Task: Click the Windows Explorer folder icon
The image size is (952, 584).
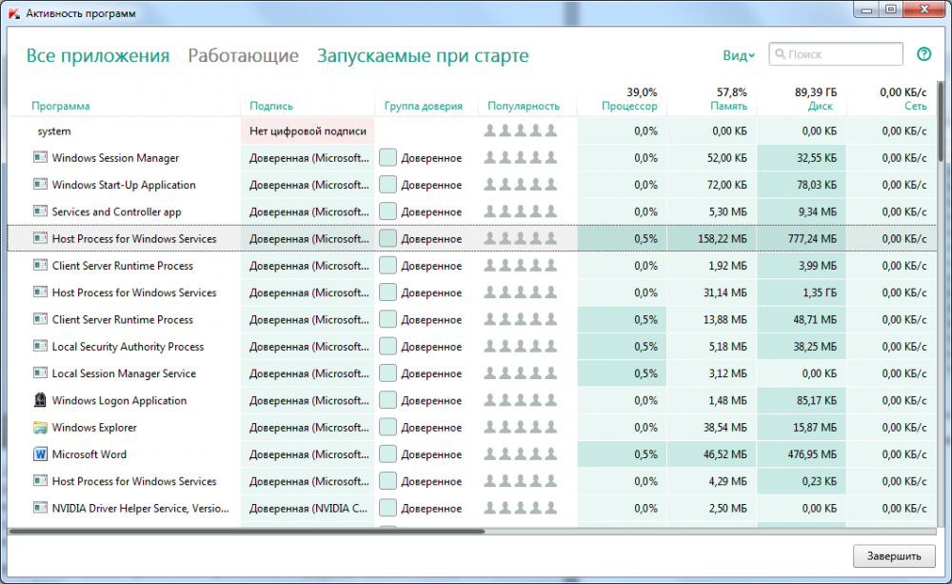Action: 40,428
